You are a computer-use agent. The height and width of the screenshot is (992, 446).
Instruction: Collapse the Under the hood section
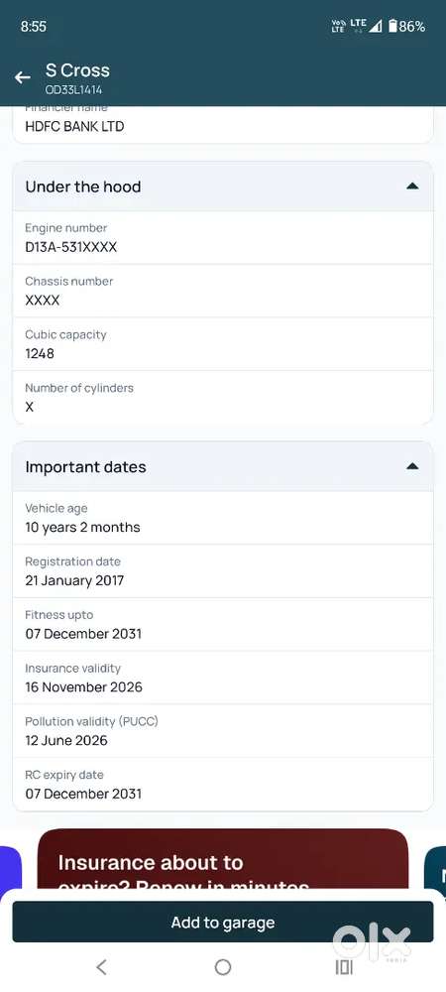(412, 186)
